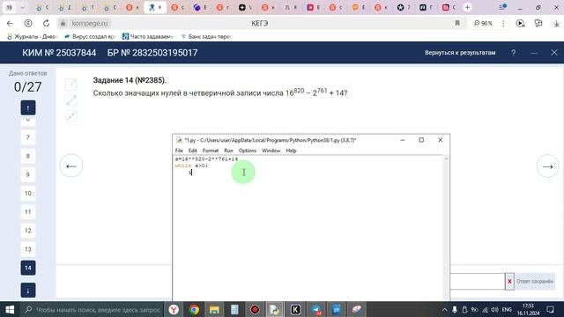
Task: Select task number 13
Action: click(x=28, y=249)
